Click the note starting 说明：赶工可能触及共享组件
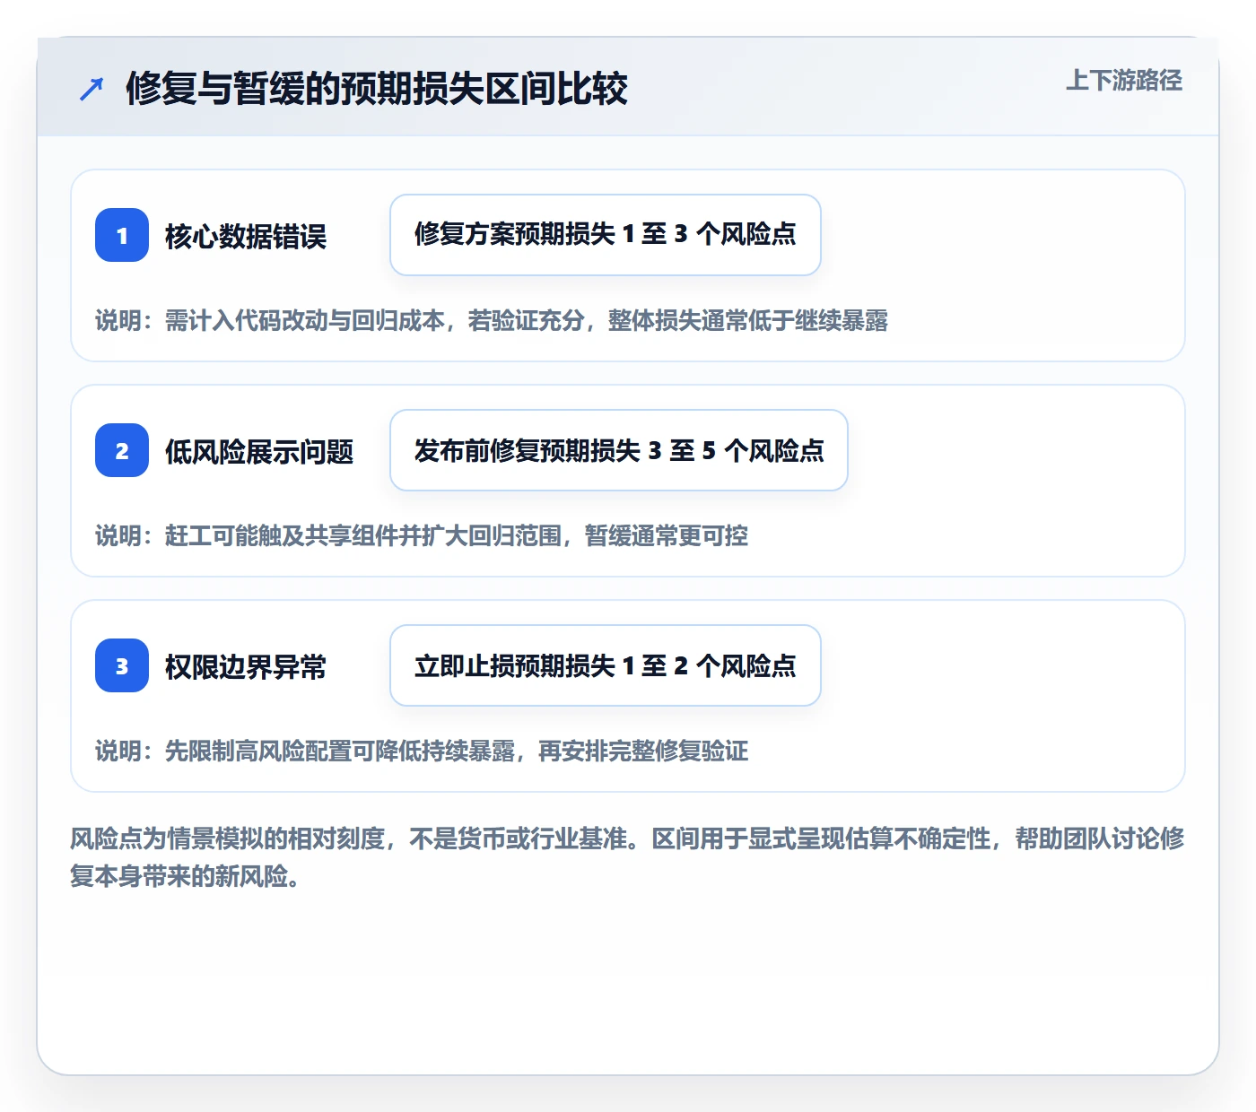The image size is (1256, 1112). [x=422, y=535]
